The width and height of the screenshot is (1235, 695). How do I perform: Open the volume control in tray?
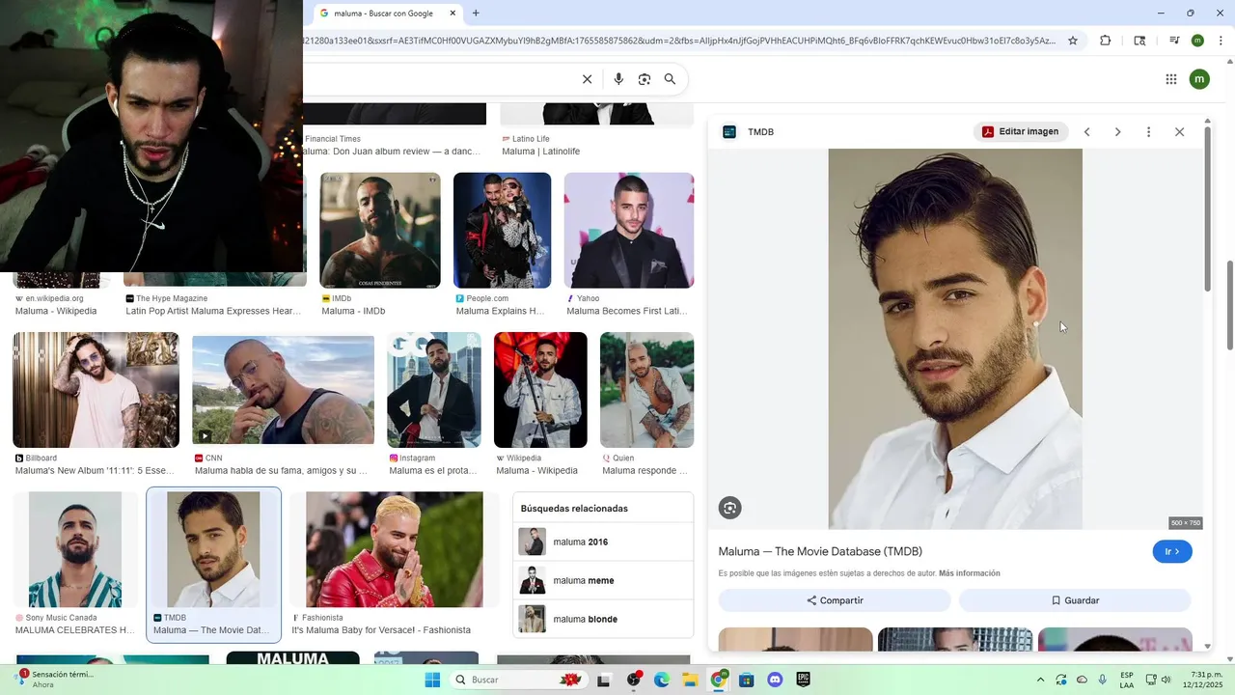tap(1166, 680)
